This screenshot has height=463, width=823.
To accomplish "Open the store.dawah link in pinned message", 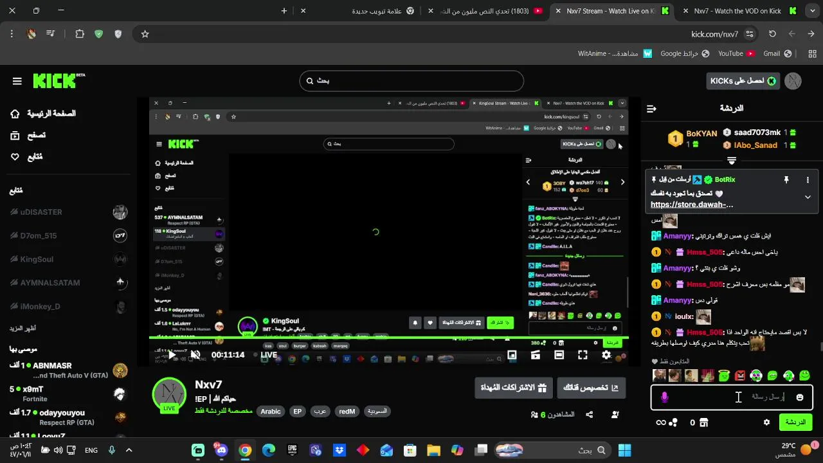I will click(692, 204).
